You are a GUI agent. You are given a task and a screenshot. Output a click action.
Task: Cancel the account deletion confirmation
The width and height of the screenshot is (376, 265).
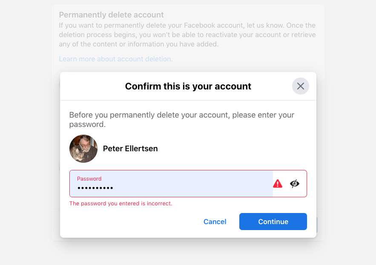pyautogui.click(x=215, y=222)
